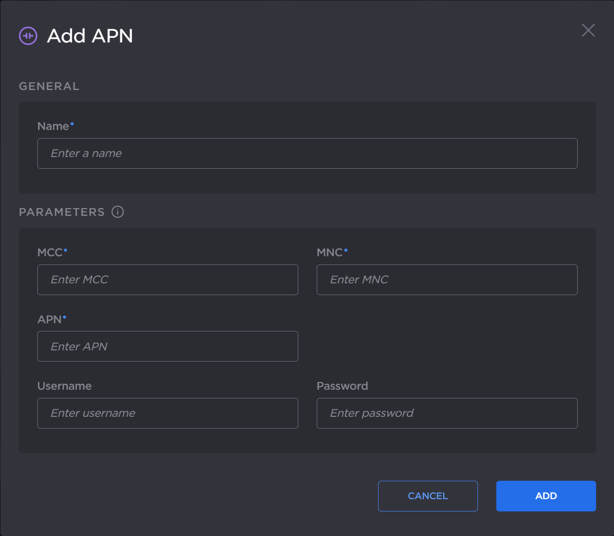Click the required dot next to APN
614x536 pixels.
pos(64,316)
